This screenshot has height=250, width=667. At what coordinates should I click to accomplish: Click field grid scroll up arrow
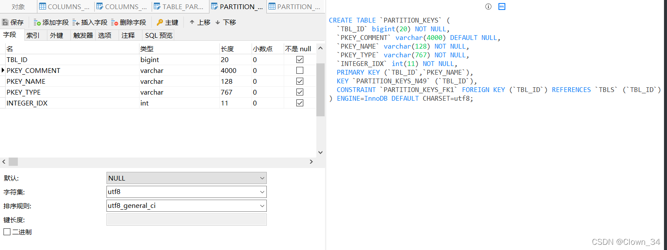pyautogui.click(x=321, y=48)
